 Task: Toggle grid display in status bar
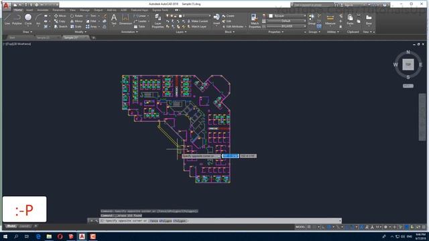[309, 227]
